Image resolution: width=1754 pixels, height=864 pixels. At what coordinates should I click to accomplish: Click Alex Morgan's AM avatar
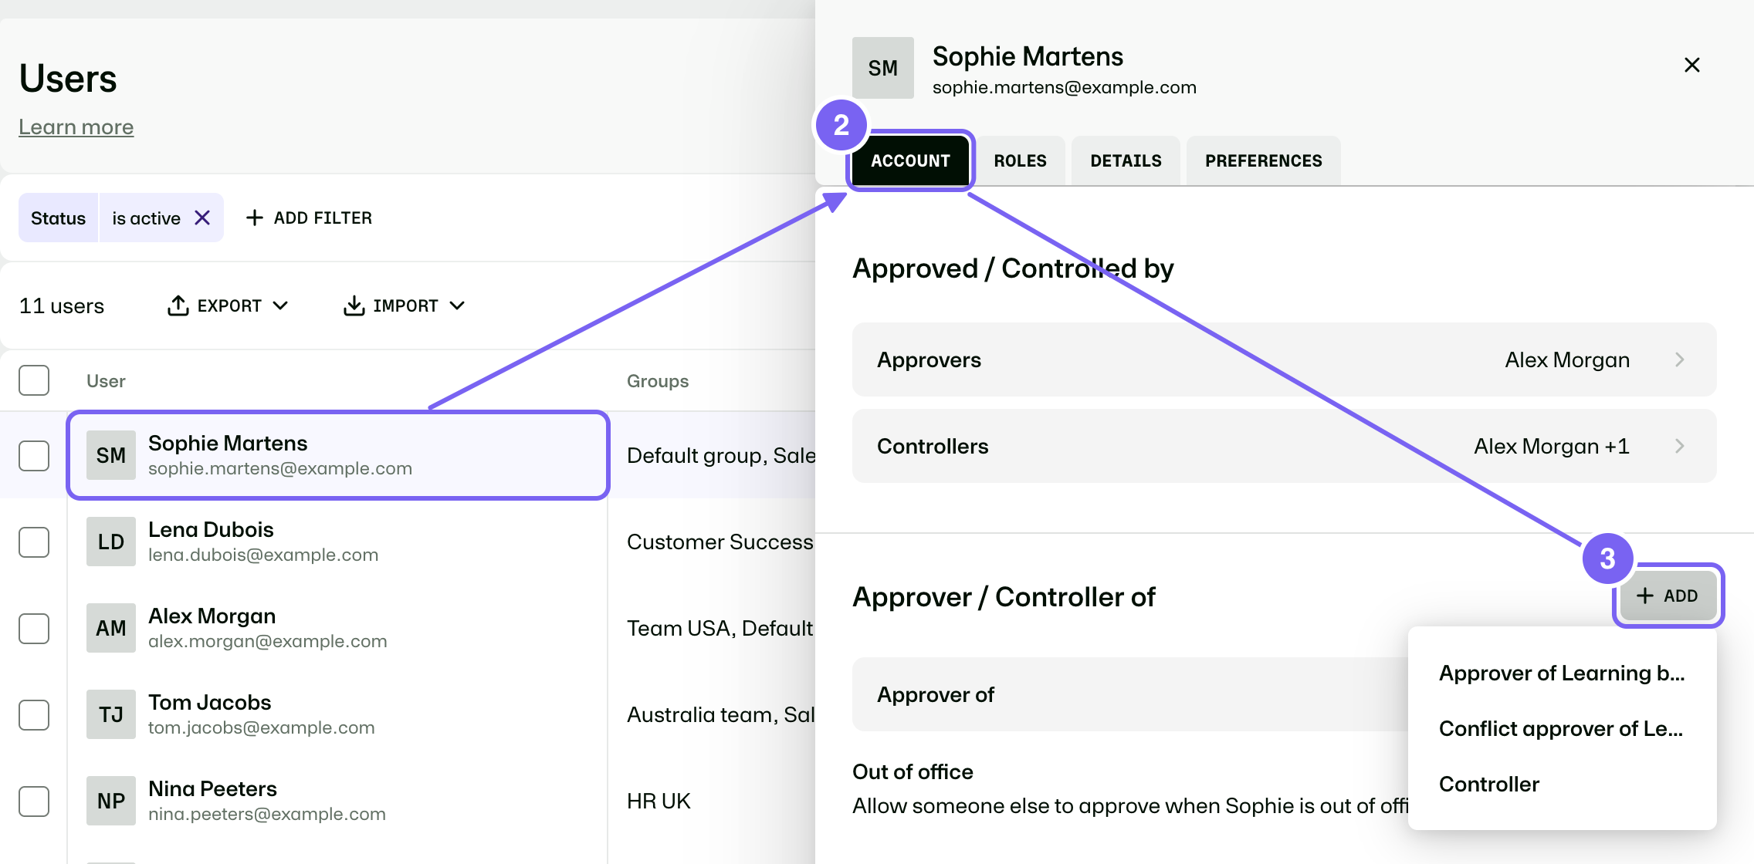[111, 628]
